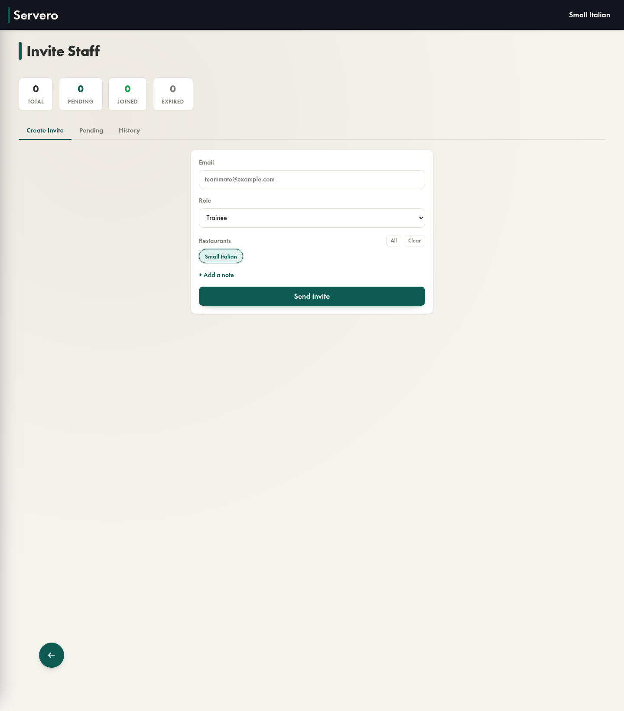The height and width of the screenshot is (711, 624).
Task: Click the Invite Staff page heading
Action: pos(63,51)
